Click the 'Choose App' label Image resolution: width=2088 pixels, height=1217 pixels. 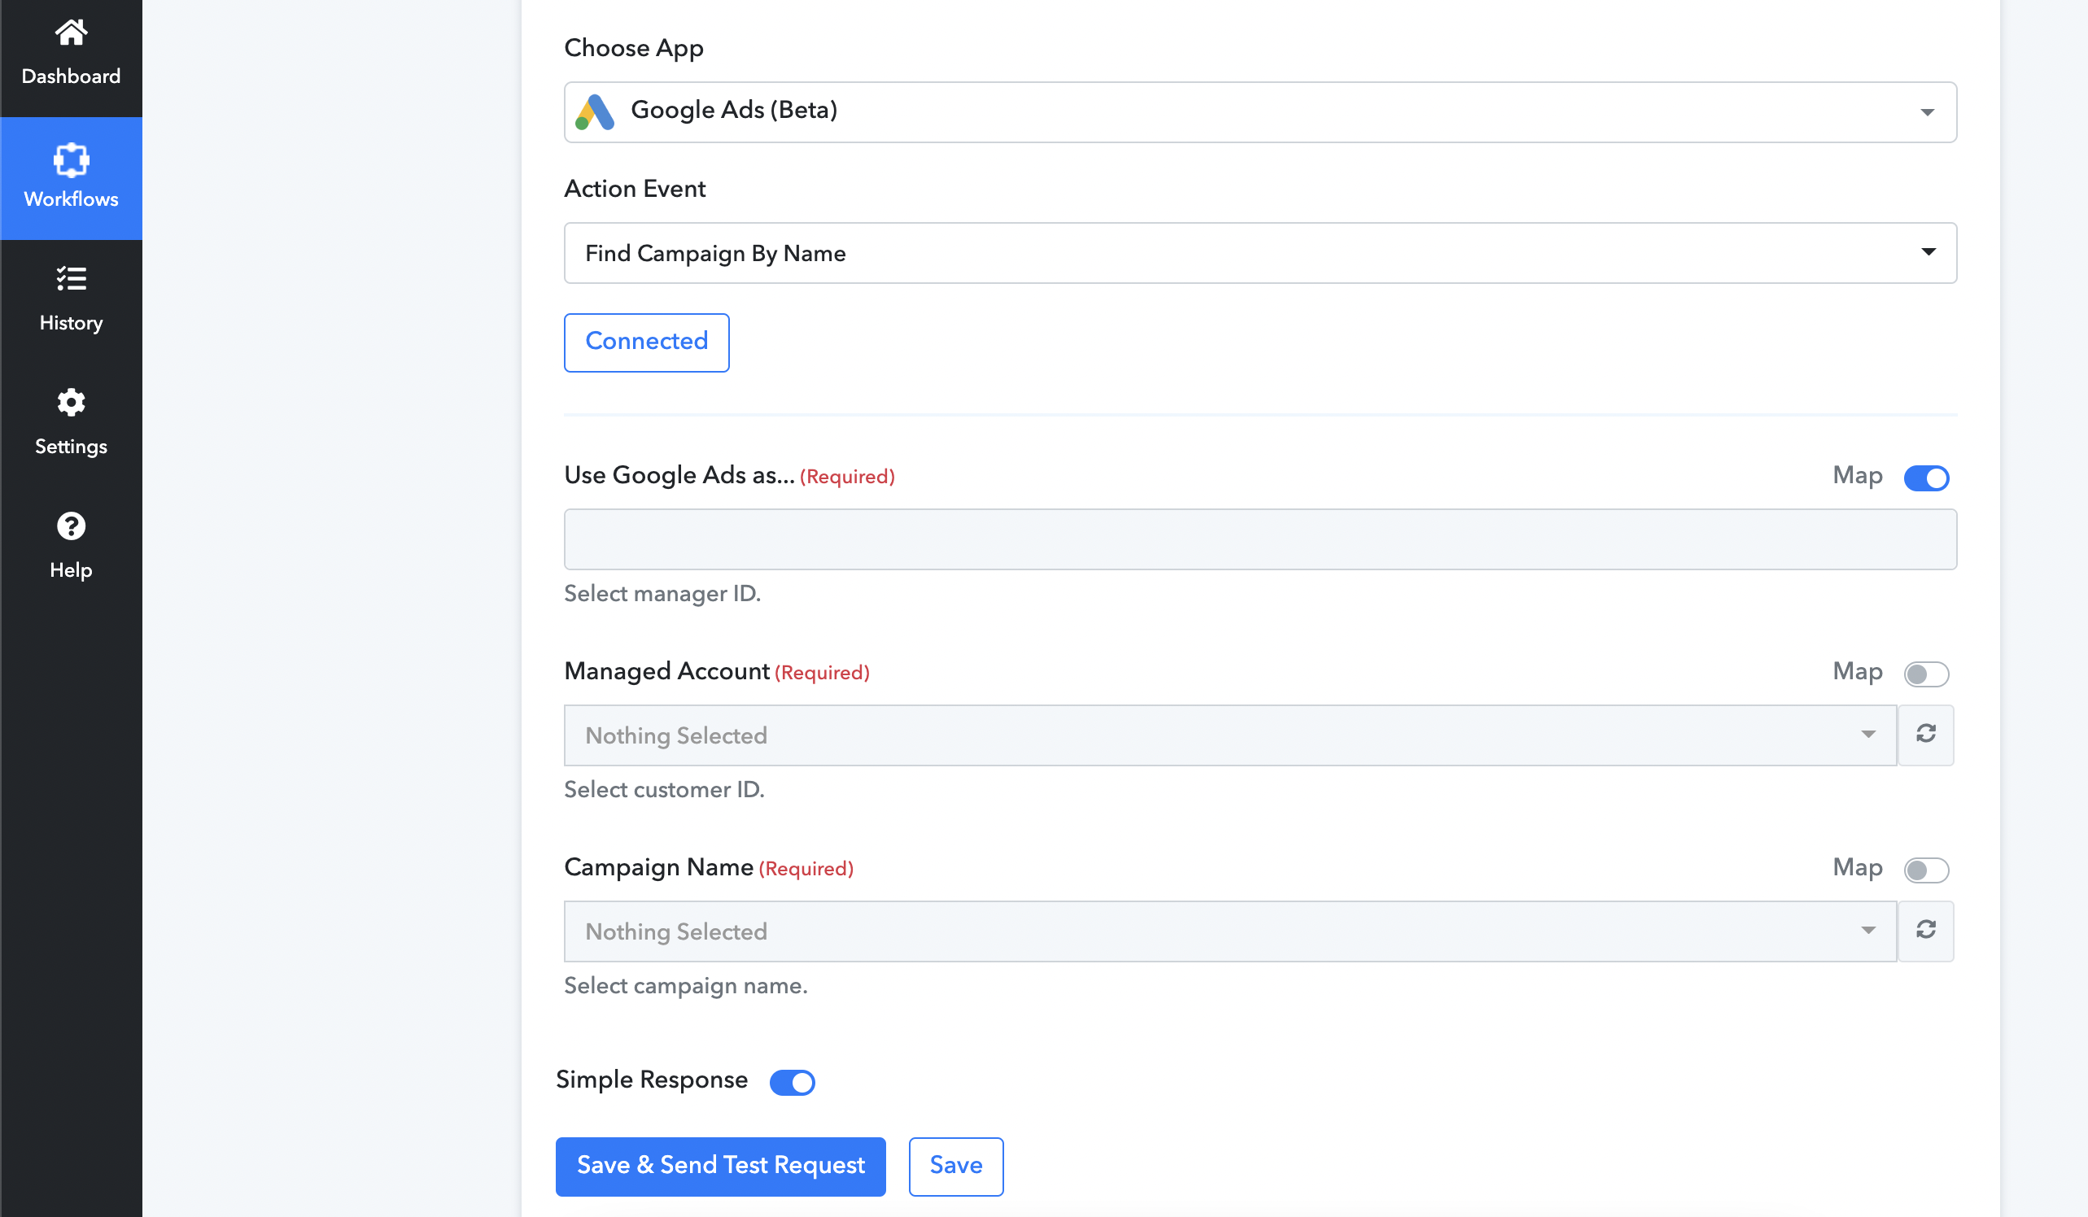click(x=634, y=48)
